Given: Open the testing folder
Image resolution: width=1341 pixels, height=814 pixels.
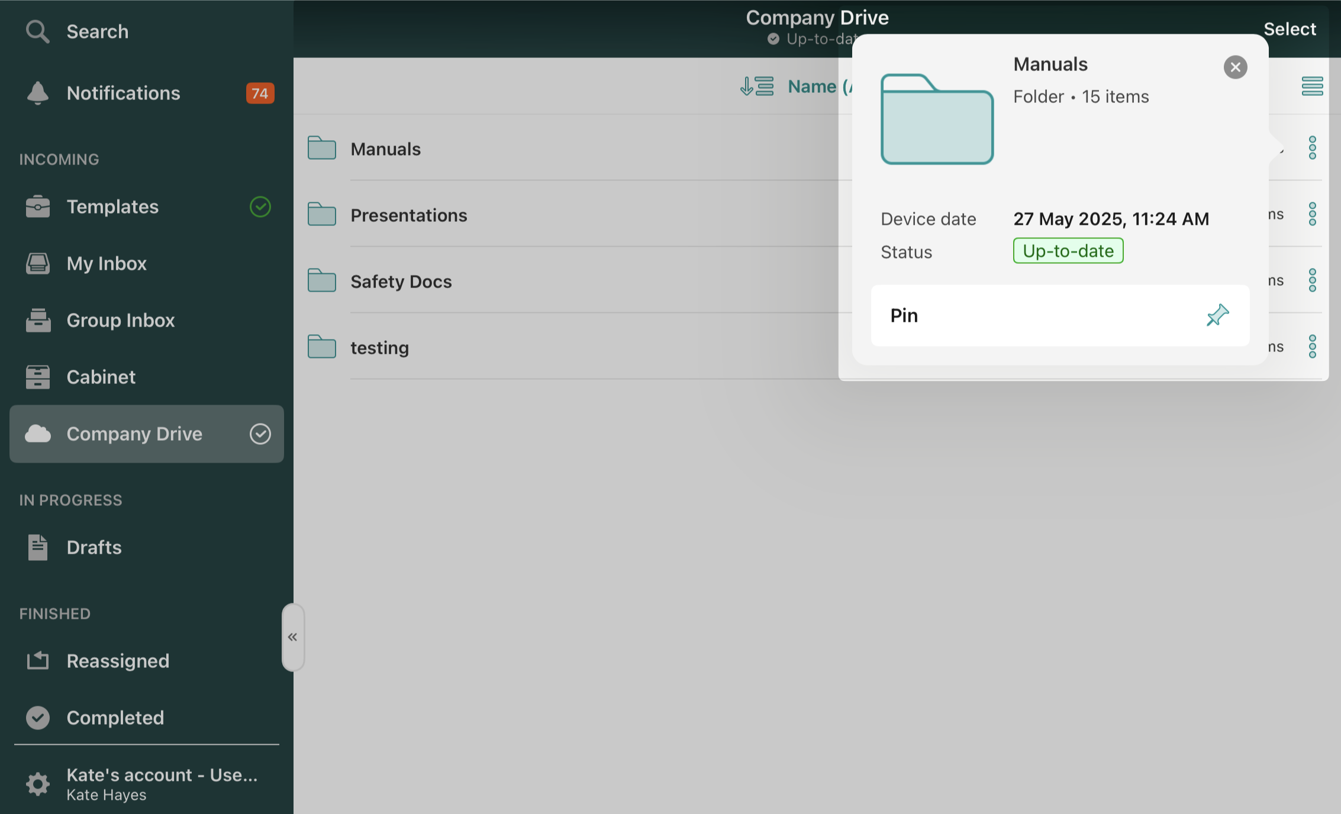Looking at the screenshot, I should pyautogui.click(x=379, y=347).
